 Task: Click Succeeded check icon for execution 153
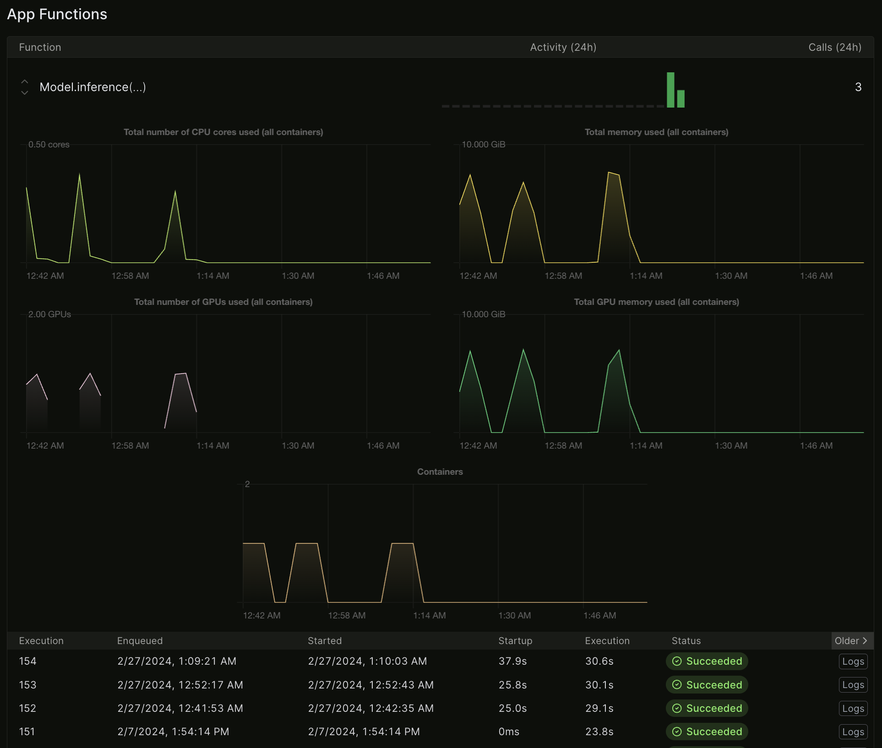[x=677, y=685]
